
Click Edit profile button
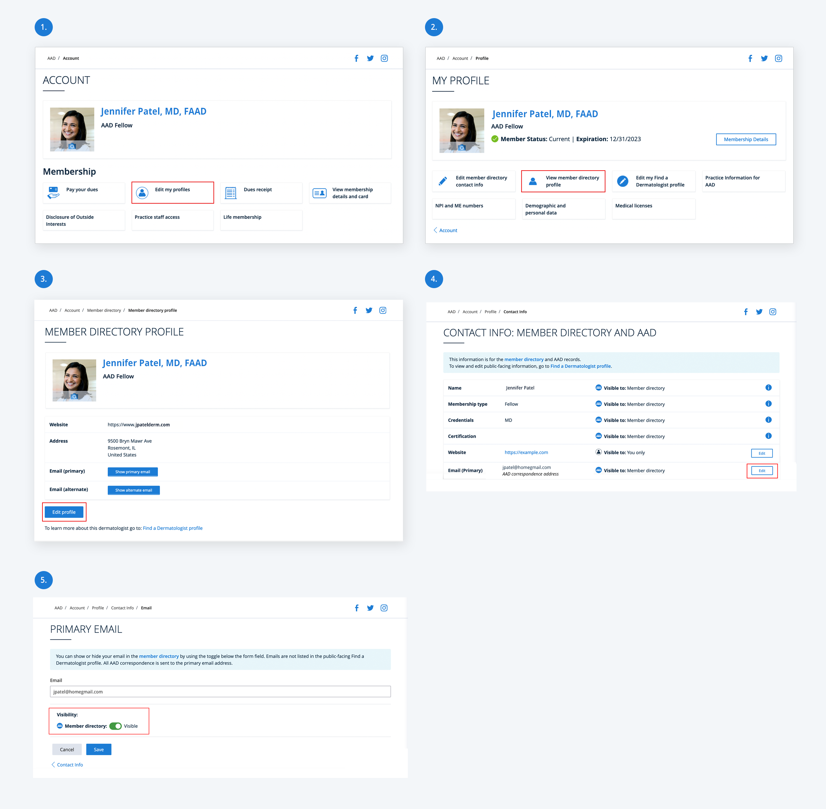[x=64, y=512]
